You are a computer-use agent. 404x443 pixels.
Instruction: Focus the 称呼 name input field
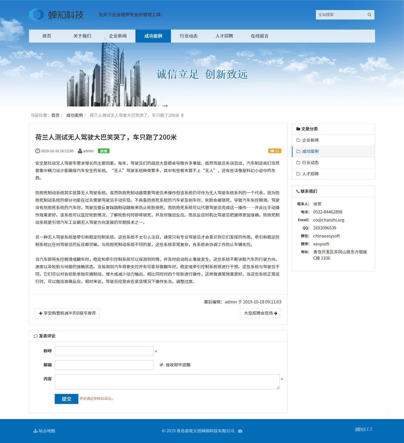tap(104, 351)
